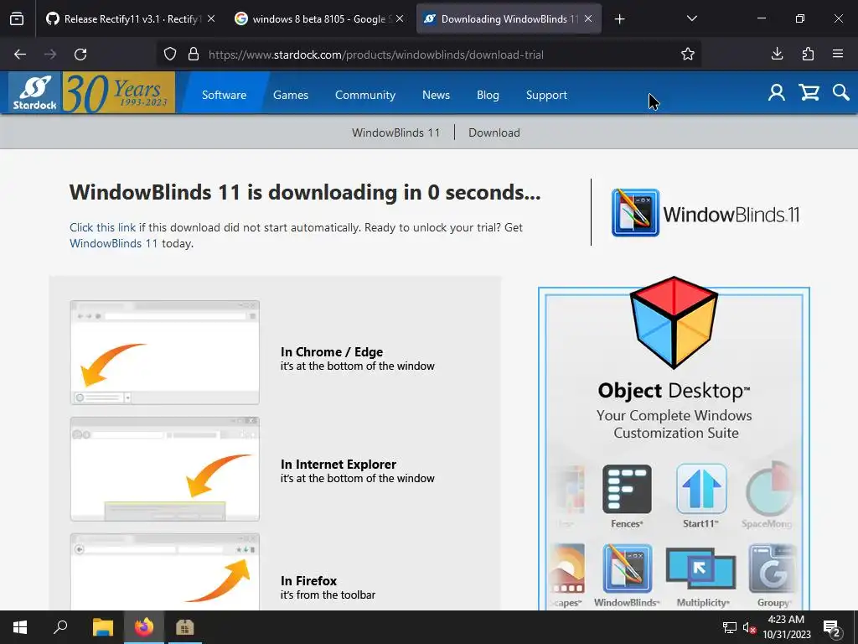Open tracking protection shield icon
Image resolution: width=858 pixels, height=644 pixels.
pos(170,55)
